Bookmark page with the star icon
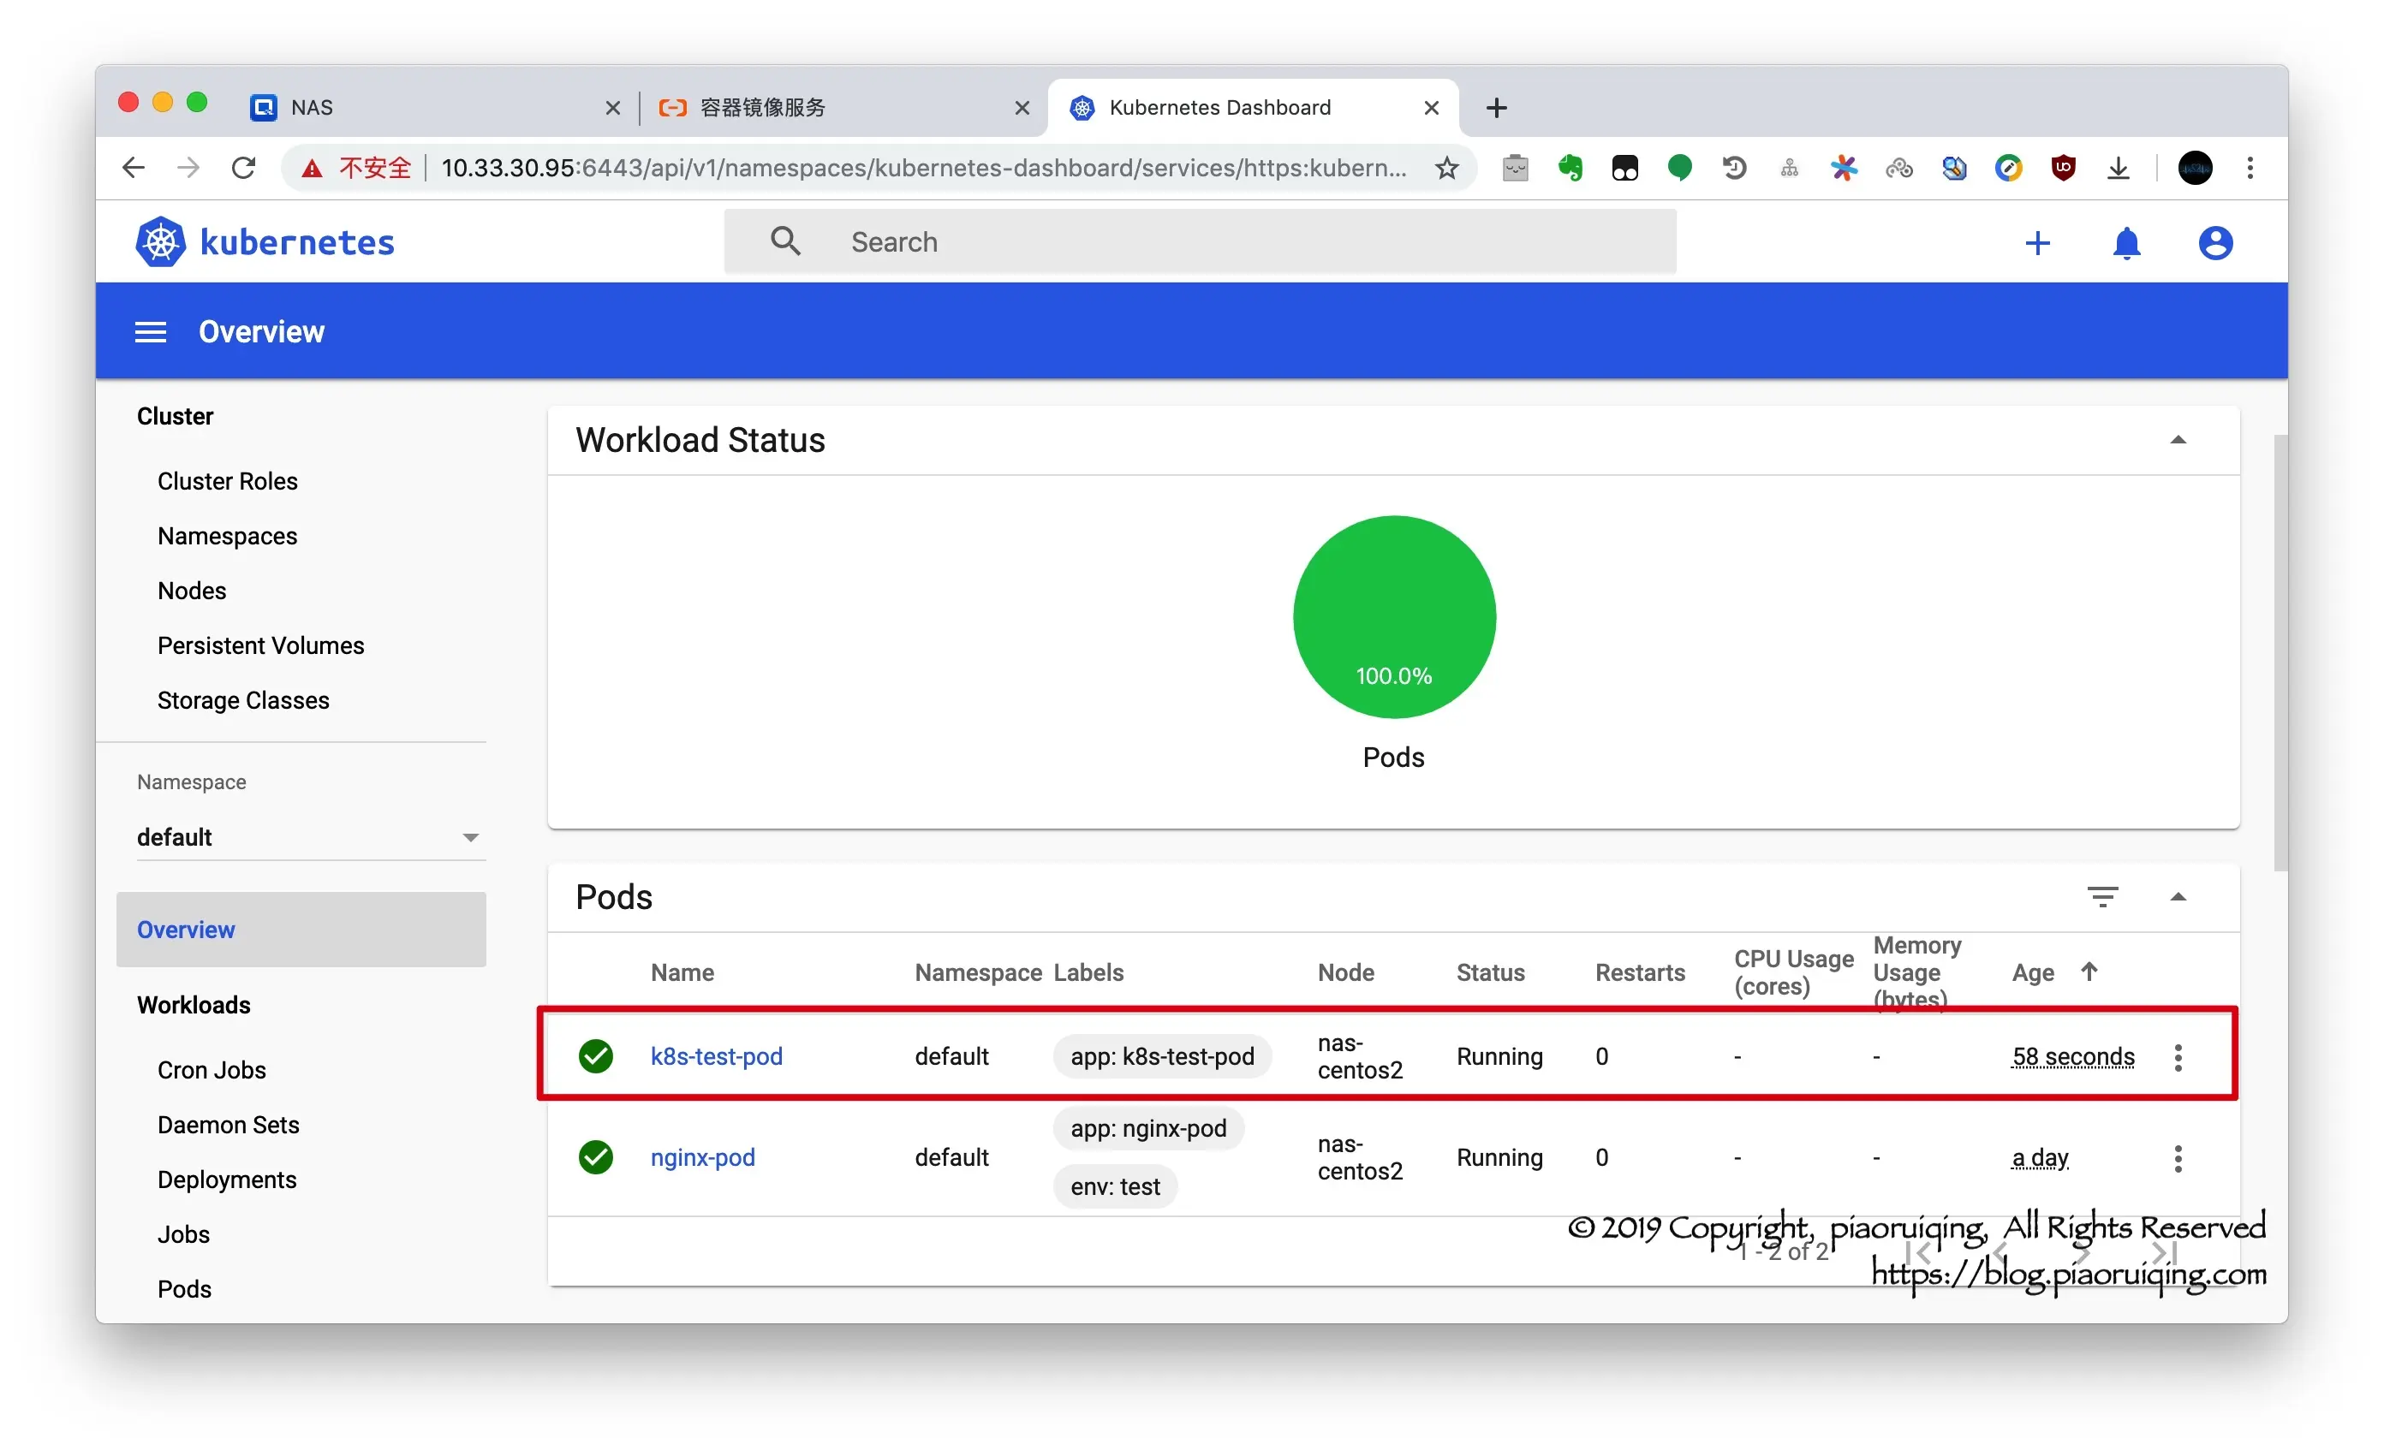This screenshot has width=2384, height=1450. pos(1446,169)
